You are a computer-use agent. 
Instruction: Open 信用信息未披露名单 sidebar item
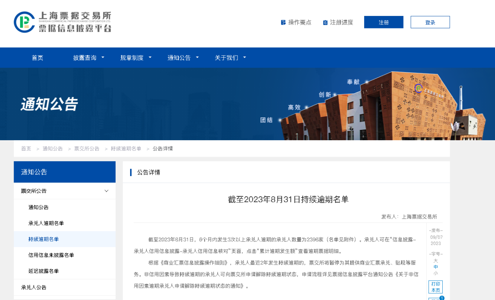(x=51, y=255)
